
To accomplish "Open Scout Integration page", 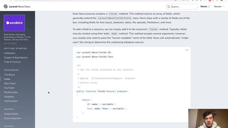I will (13, 118).
